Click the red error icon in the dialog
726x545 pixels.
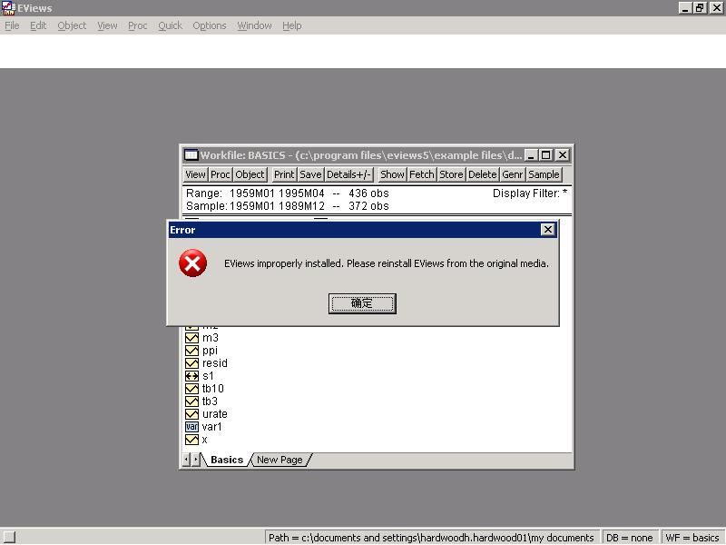[192, 263]
